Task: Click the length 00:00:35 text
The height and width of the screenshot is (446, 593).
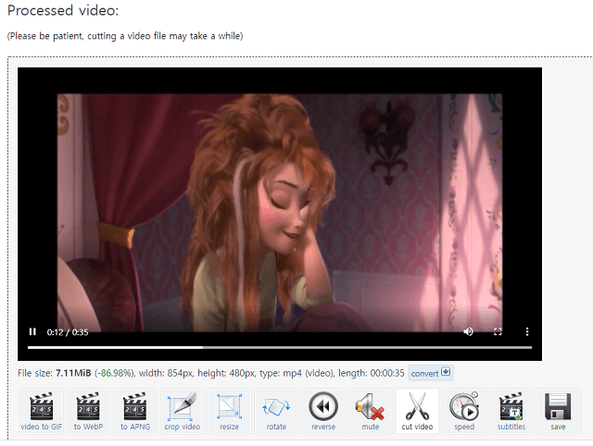Action: coord(372,373)
